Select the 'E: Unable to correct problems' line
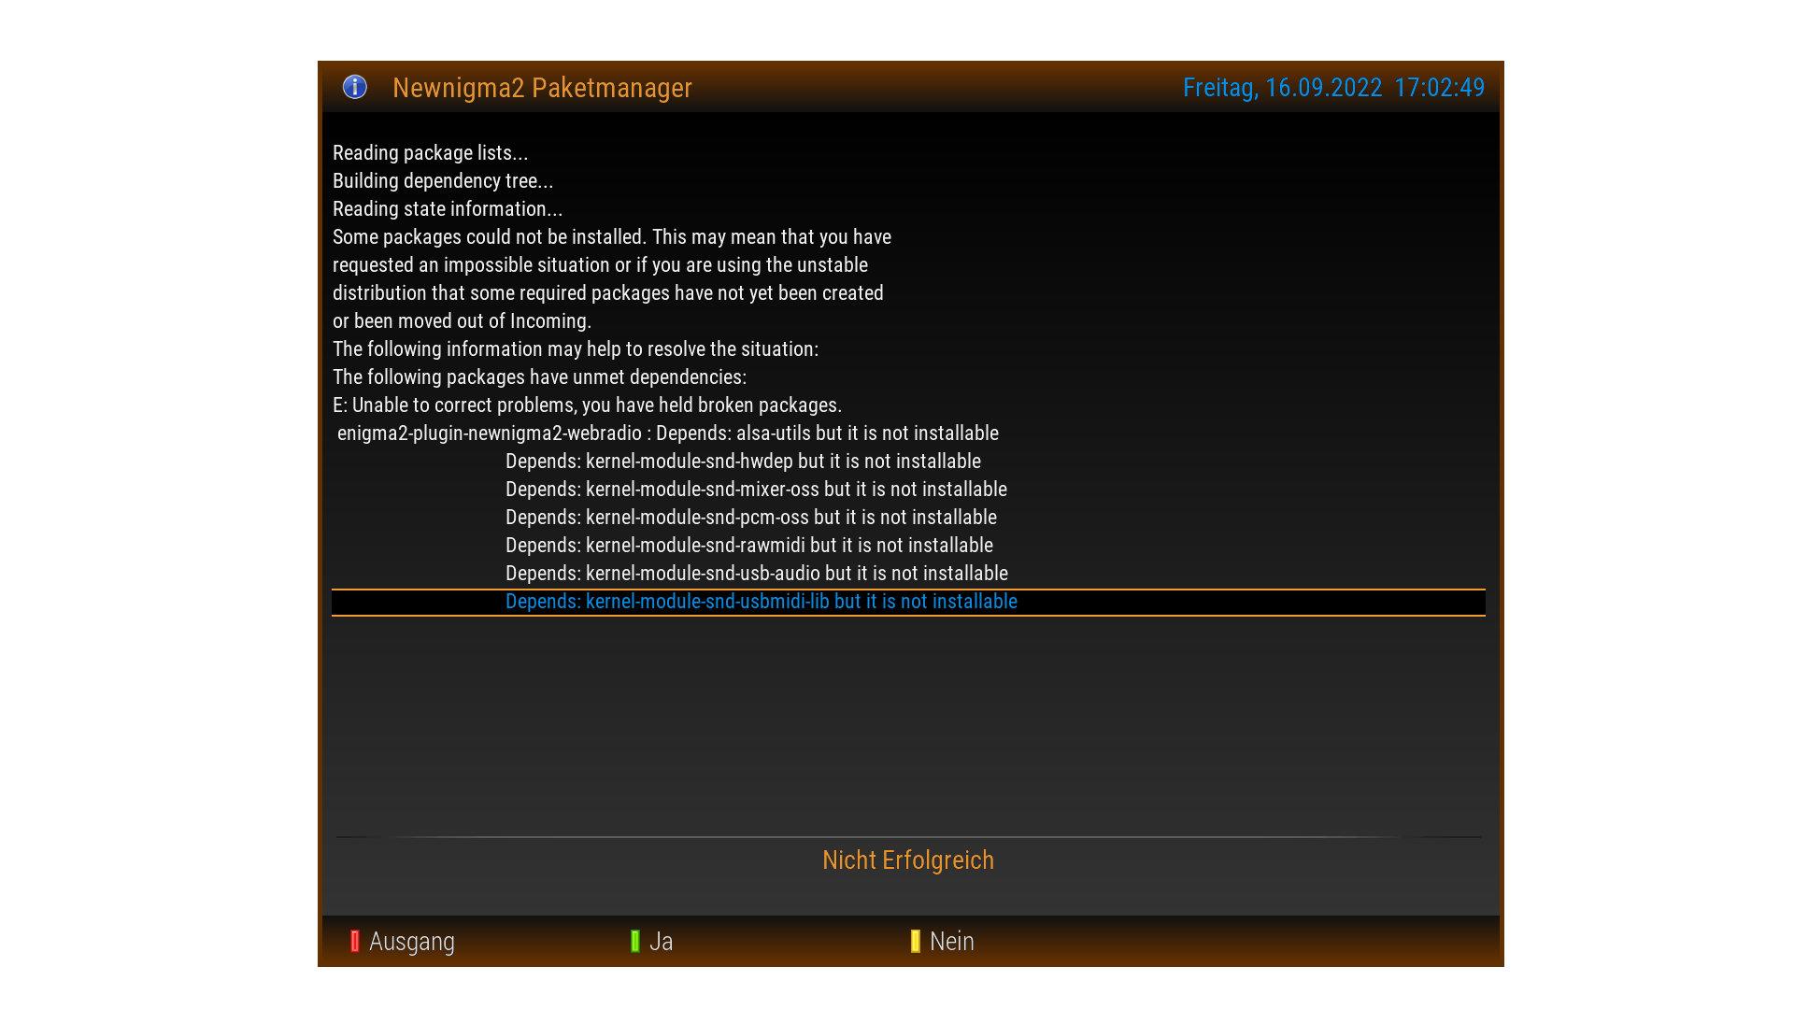The image size is (1794, 1009). (908, 405)
